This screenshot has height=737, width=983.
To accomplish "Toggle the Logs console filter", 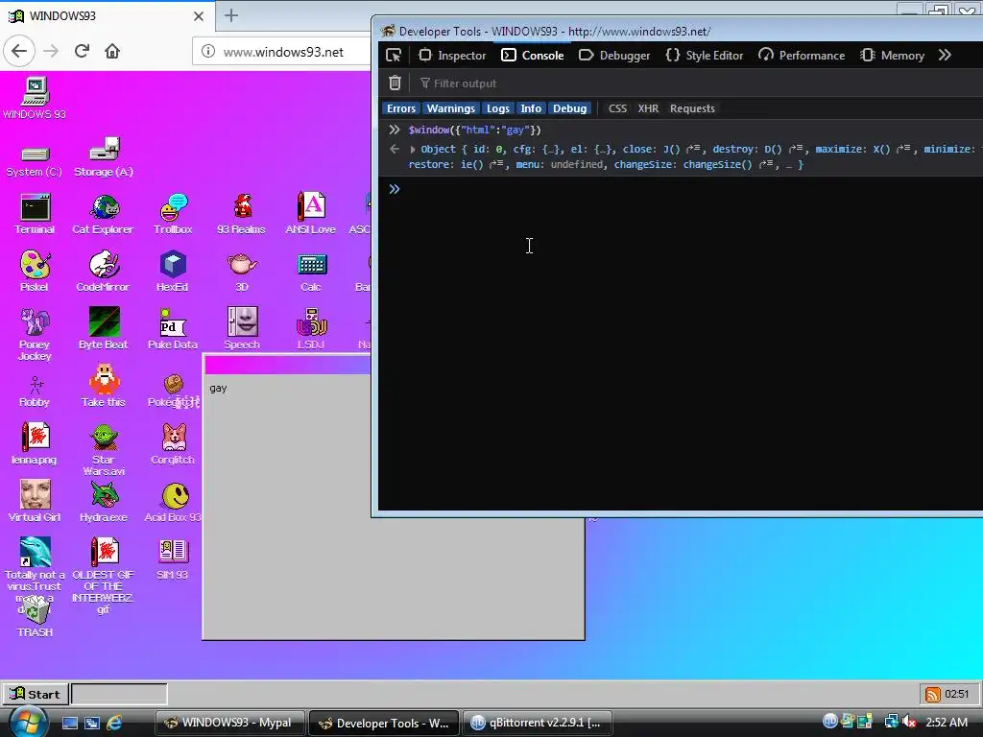I will [498, 108].
